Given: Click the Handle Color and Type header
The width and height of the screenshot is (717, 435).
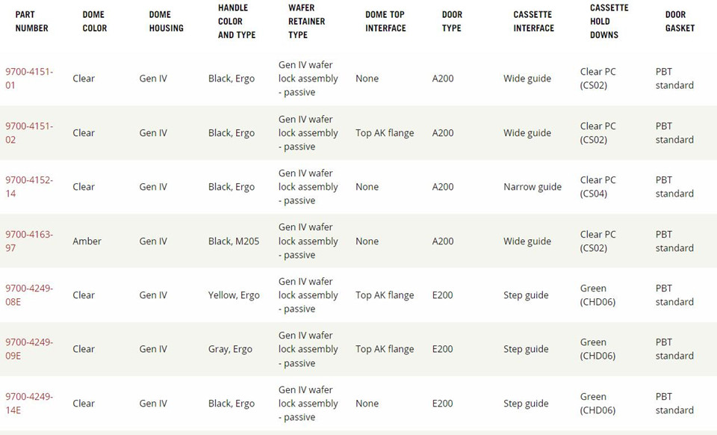Looking at the screenshot, I should 237,21.
